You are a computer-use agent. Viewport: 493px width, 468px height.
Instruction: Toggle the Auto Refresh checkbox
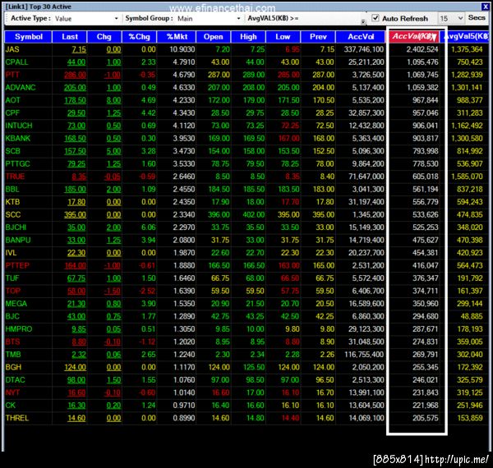tap(376, 18)
